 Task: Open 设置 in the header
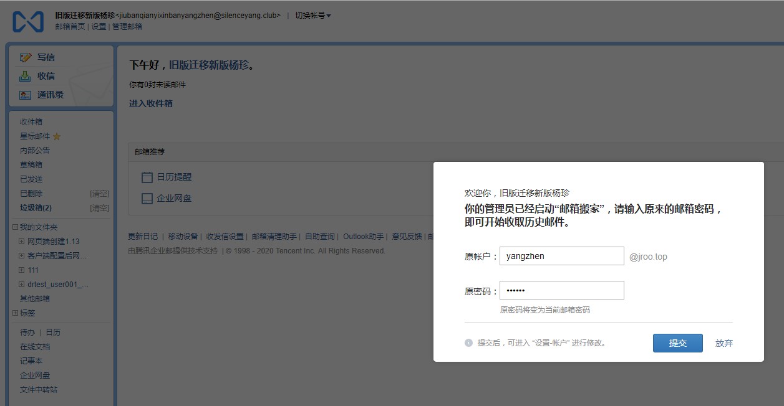99,27
